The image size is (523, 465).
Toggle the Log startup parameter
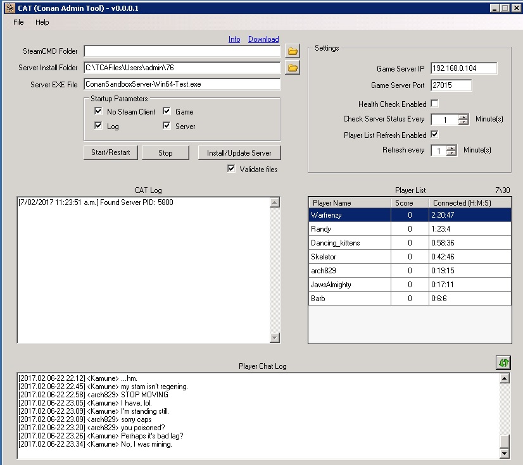(x=98, y=126)
